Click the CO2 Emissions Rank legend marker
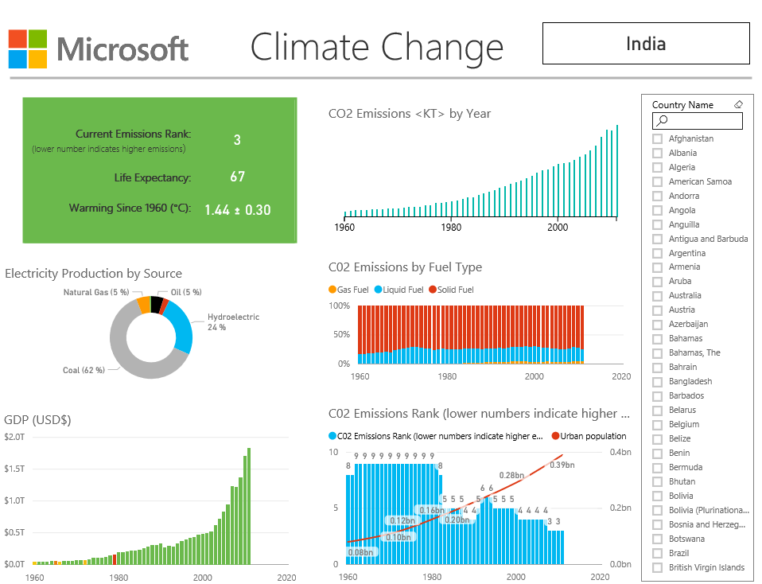The image size is (762, 584). [332, 436]
